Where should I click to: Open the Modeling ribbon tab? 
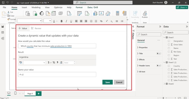pos(36,7)
